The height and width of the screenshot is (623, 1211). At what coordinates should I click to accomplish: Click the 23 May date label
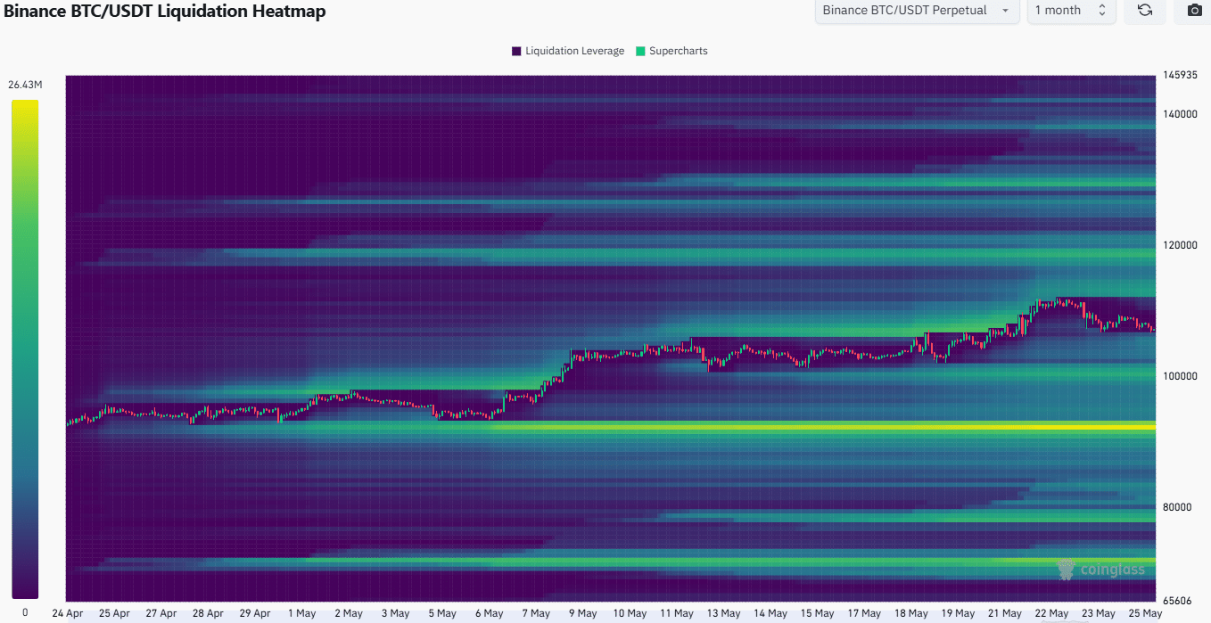(1098, 613)
